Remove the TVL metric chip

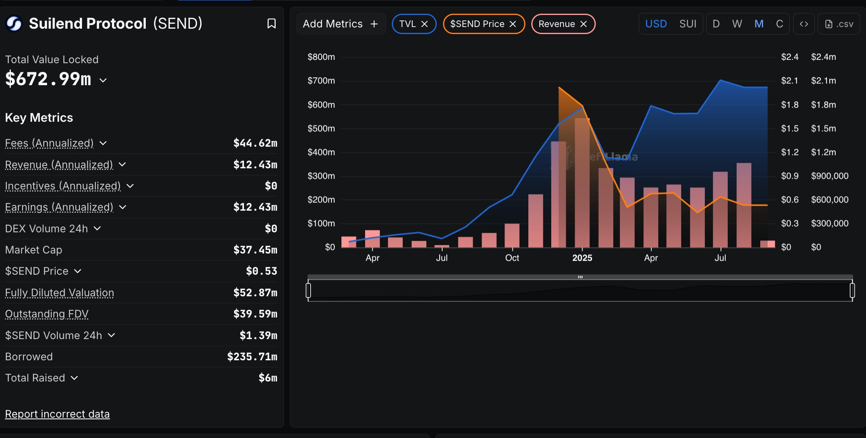tap(425, 24)
